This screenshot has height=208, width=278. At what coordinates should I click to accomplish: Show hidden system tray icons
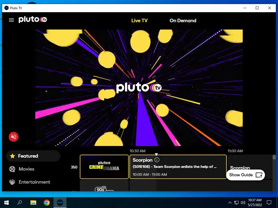230,203
